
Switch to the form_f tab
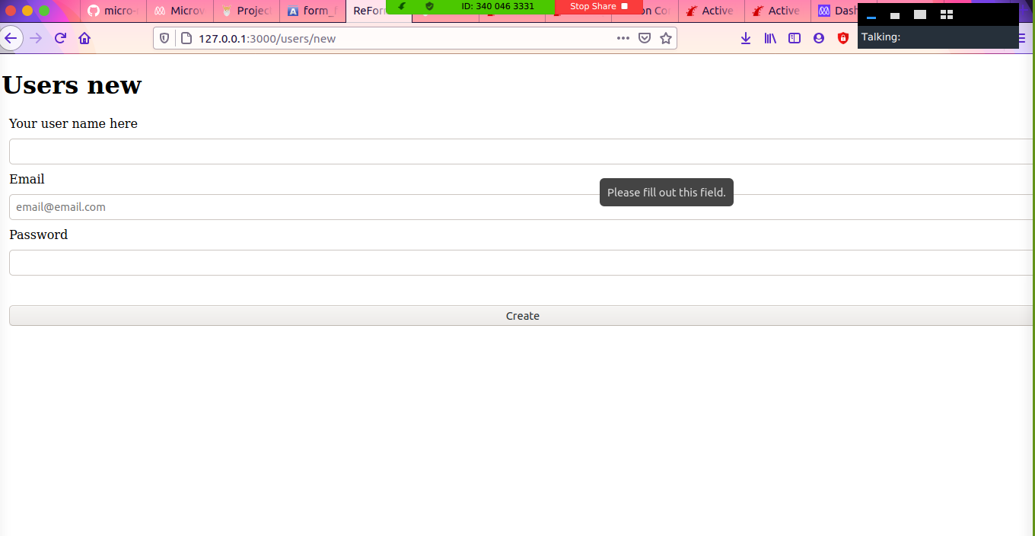click(313, 11)
